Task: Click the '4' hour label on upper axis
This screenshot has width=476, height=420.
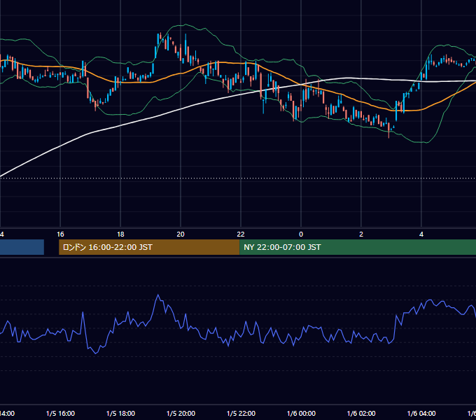Action: (421, 234)
